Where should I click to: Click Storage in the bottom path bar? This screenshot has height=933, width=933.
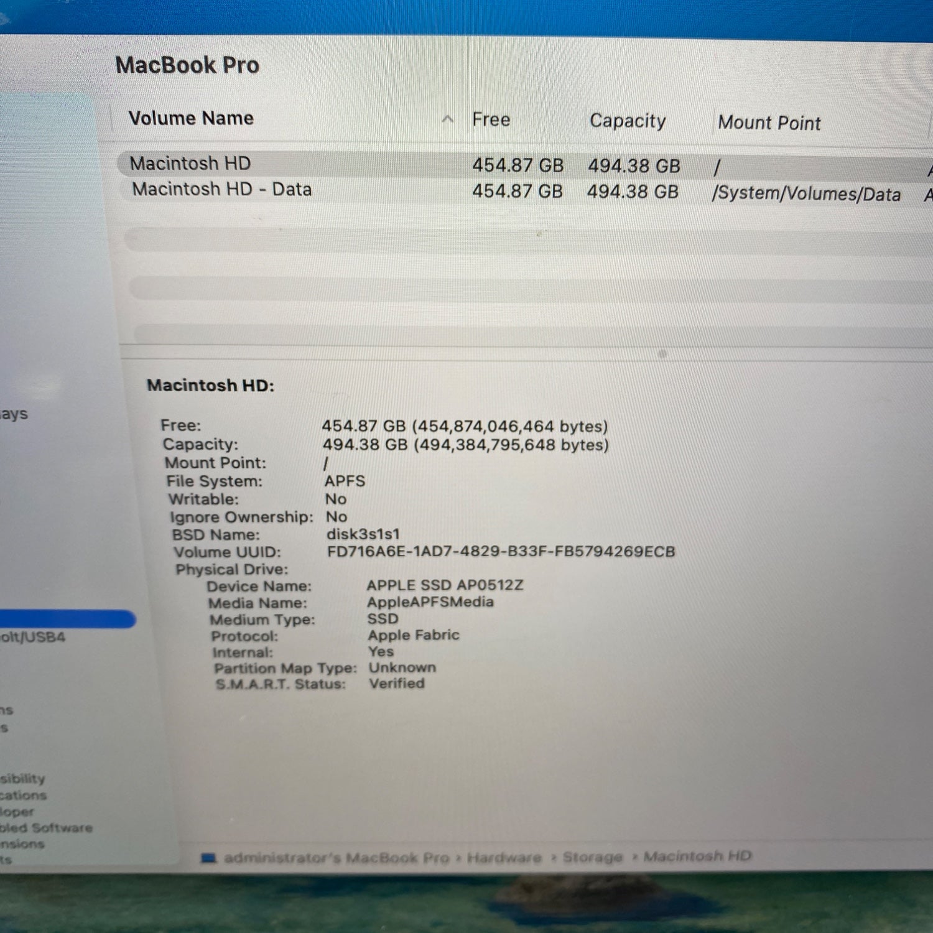[592, 857]
